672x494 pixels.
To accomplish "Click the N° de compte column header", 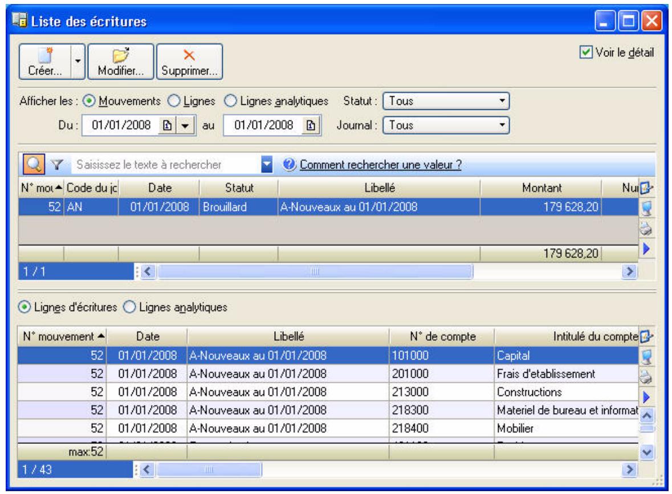I will coord(442,336).
